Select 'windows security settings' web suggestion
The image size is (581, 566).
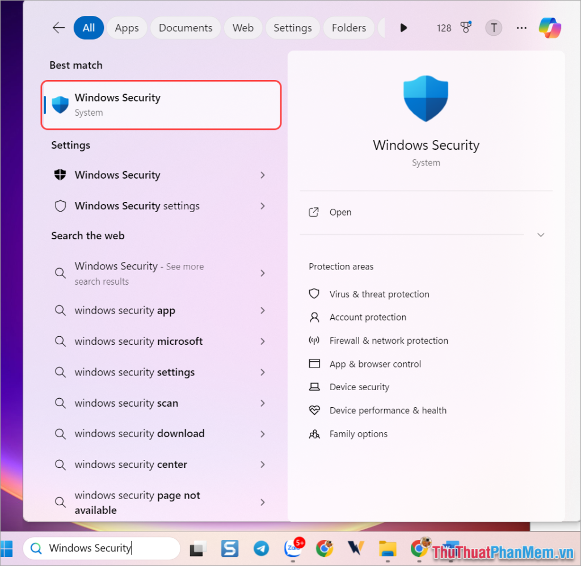pyautogui.click(x=134, y=372)
